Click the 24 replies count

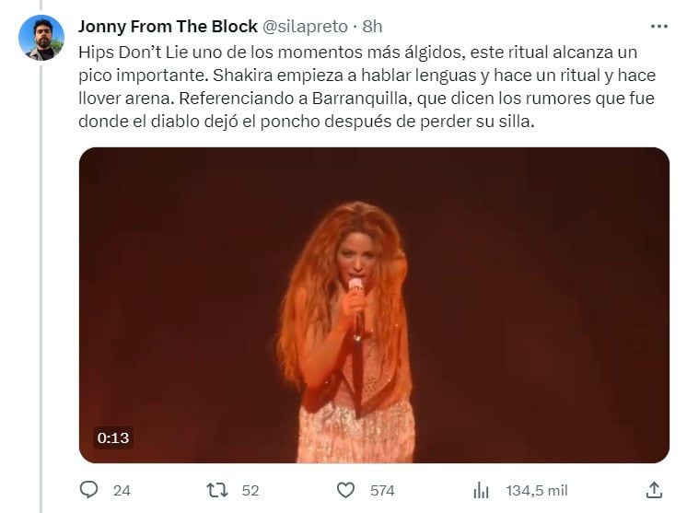tap(122, 490)
